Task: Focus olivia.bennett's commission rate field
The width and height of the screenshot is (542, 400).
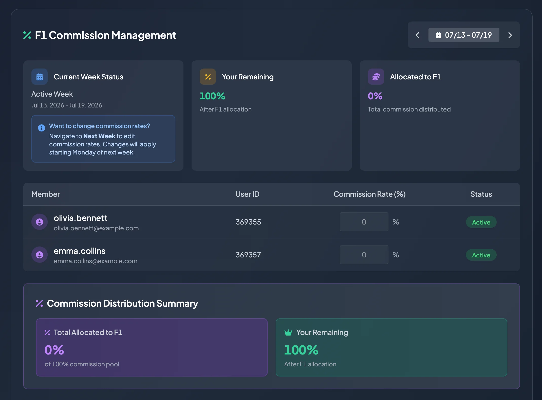Action: [364, 222]
